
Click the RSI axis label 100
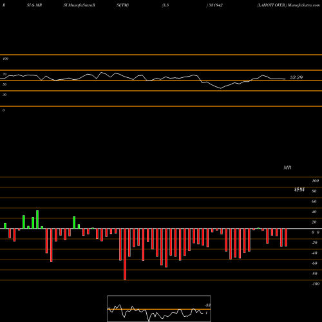(5, 59)
